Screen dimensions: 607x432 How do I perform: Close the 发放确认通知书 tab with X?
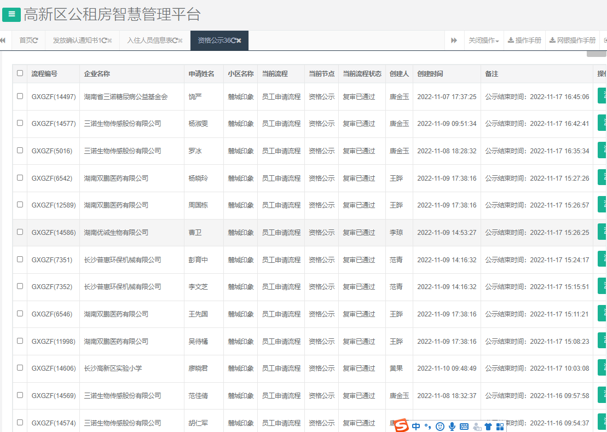pyautogui.click(x=109, y=41)
